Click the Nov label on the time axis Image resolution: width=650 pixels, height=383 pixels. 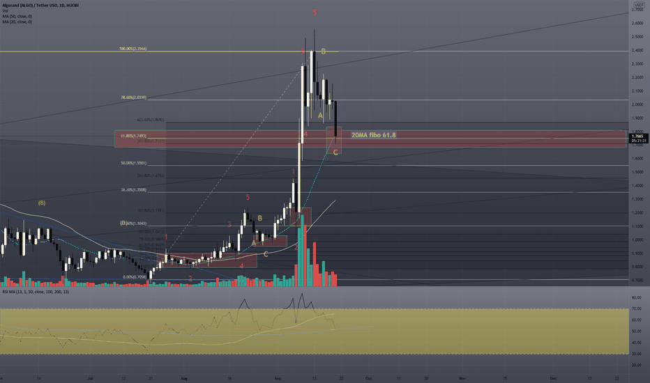(x=462, y=378)
